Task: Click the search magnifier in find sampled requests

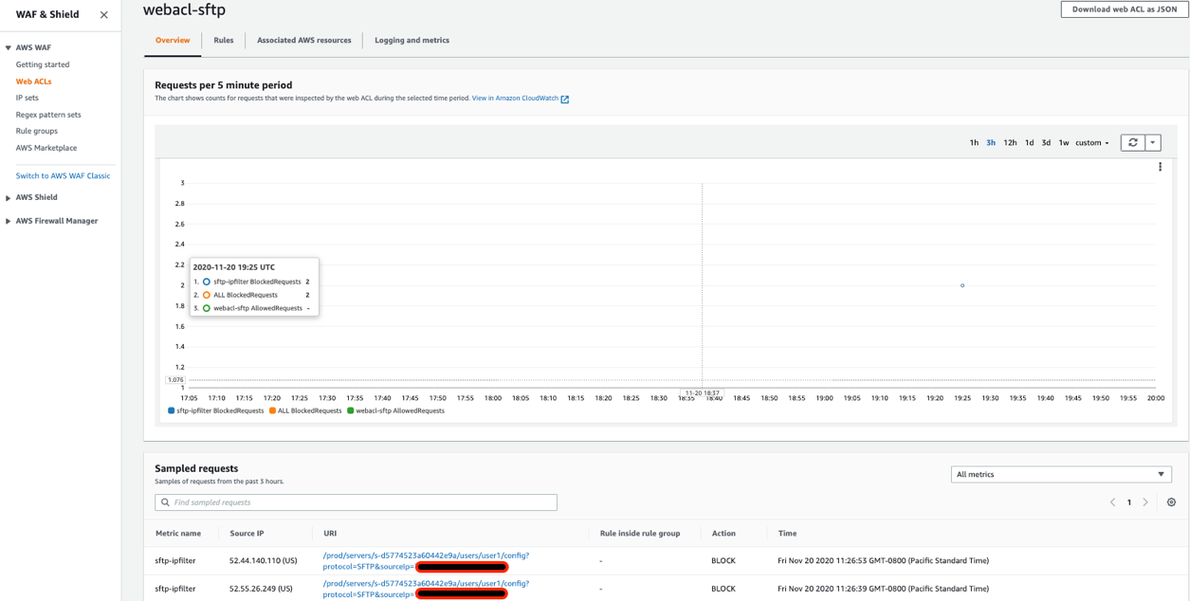Action: coord(163,502)
